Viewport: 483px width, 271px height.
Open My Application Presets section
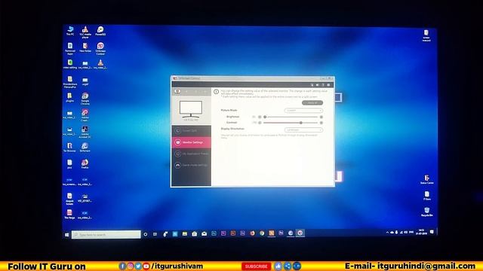(x=191, y=154)
